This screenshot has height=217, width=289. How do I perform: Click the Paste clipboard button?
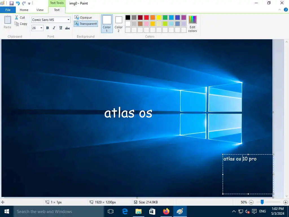tap(8, 22)
